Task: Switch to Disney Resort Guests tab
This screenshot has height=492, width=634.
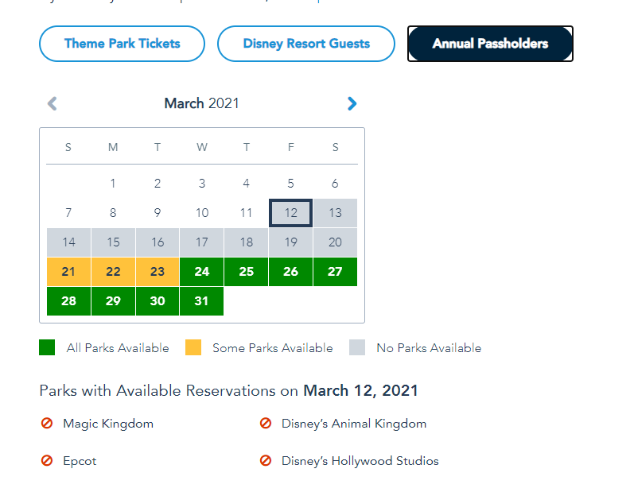Action: 306,44
